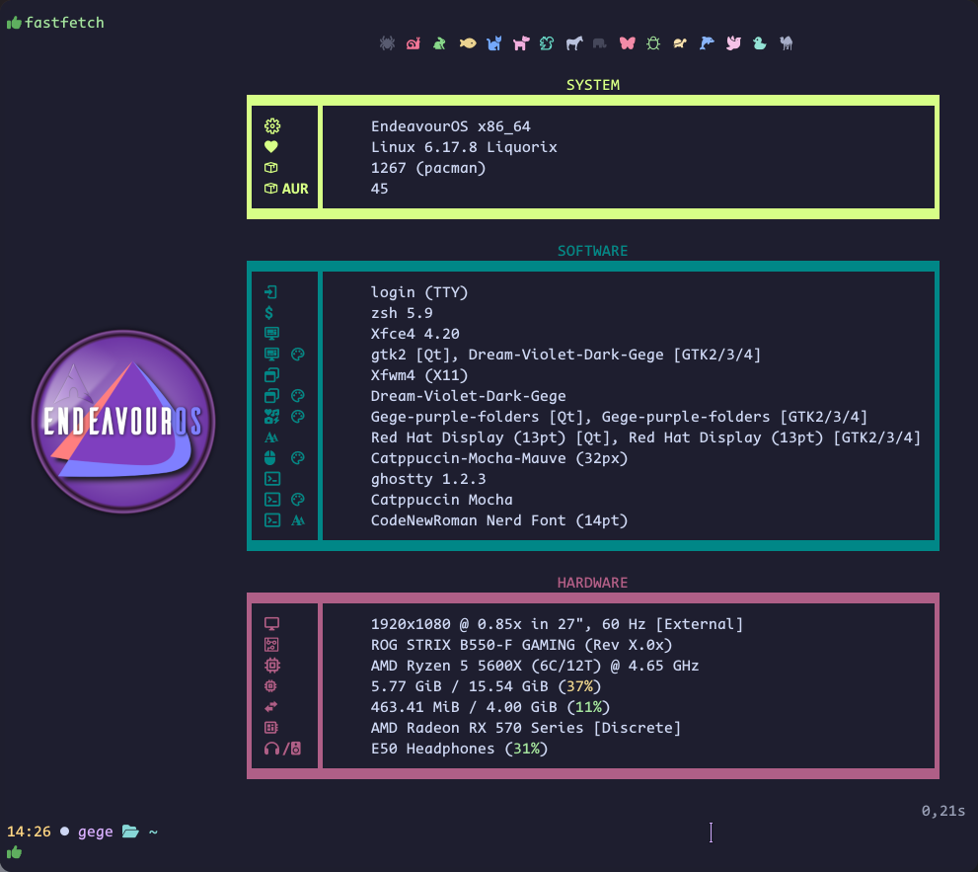Click the HARDWARE section heading
The image size is (978, 872).
tap(593, 583)
